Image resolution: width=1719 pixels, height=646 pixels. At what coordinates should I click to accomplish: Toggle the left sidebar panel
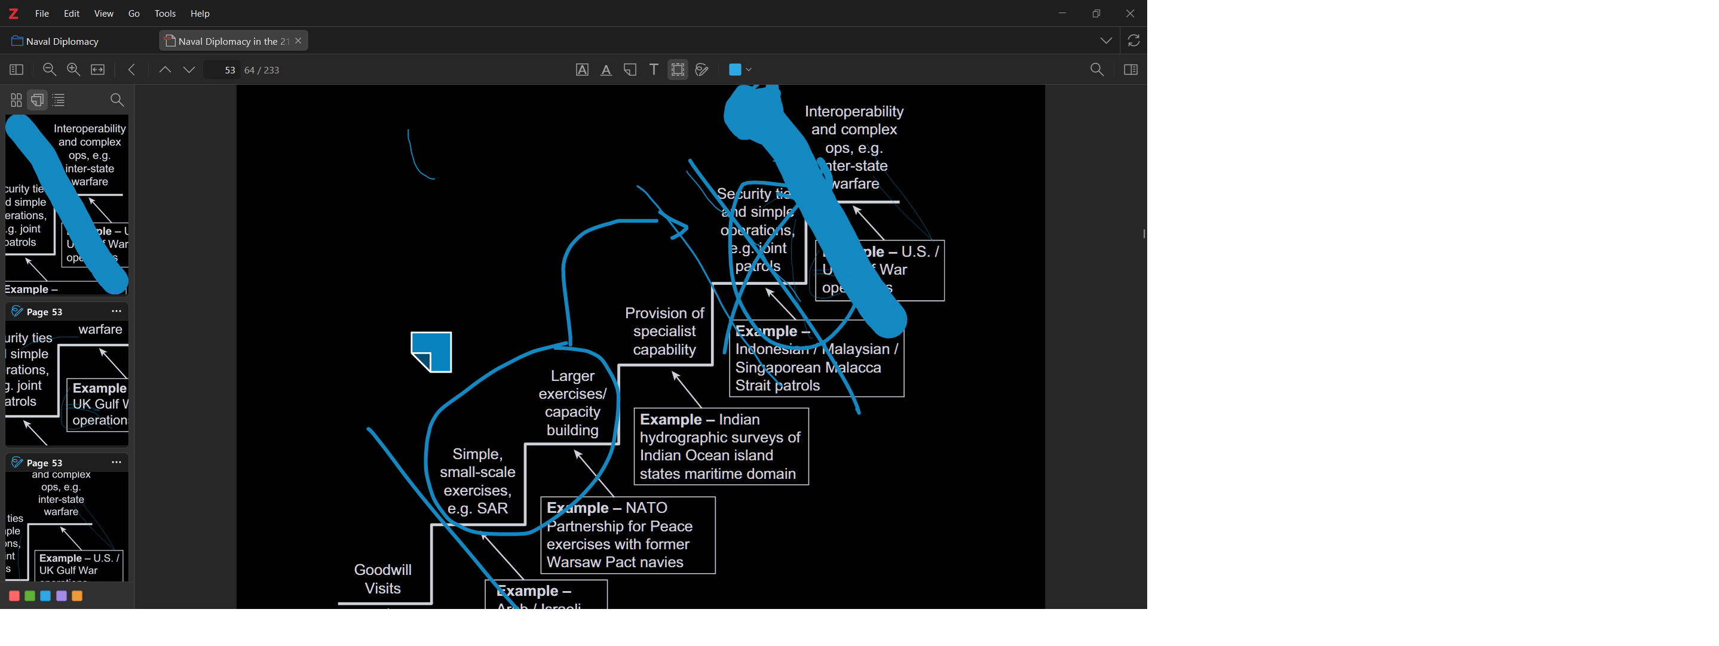(x=17, y=70)
